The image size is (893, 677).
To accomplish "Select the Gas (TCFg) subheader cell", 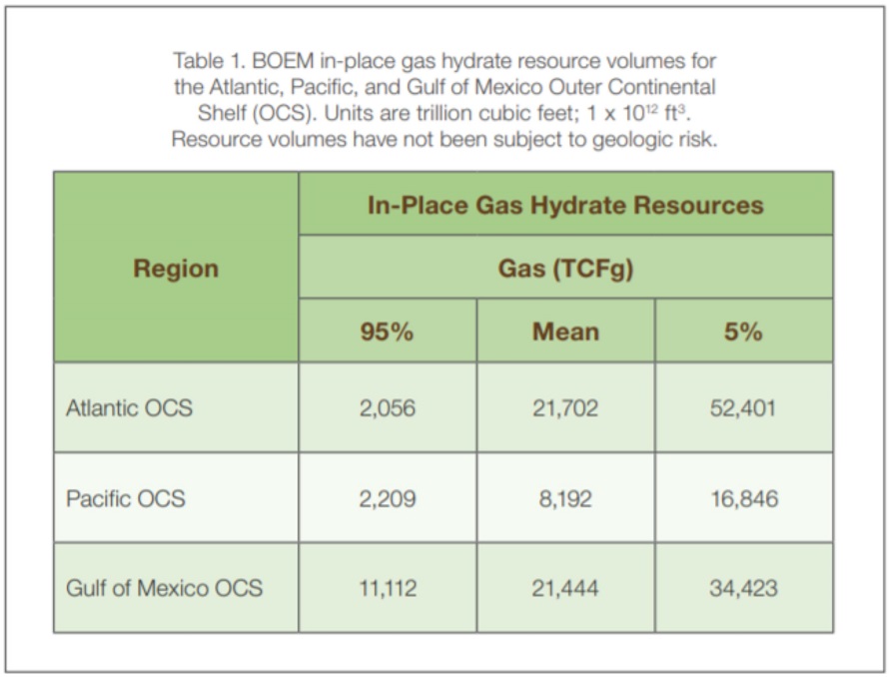I will [x=565, y=268].
